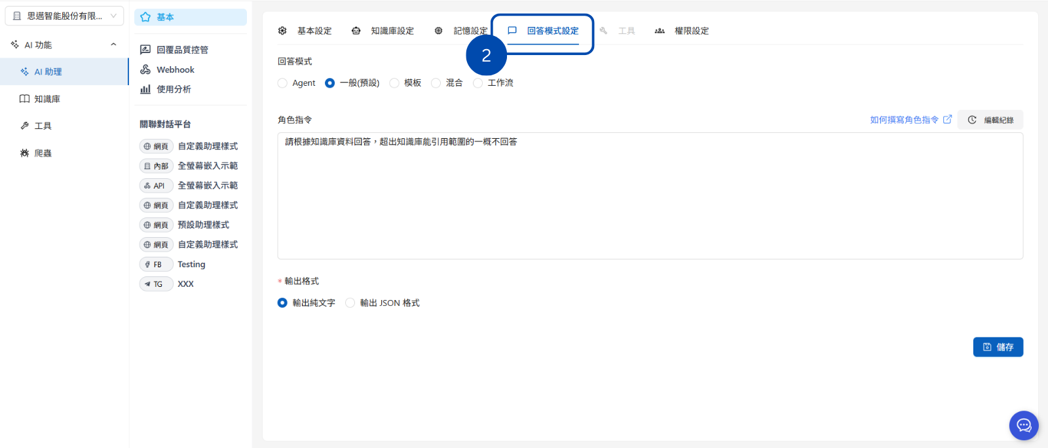The width and height of the screenshot is (1048, 448).
Task: Click the 回覆品質控管 icon
Action: click(145, 50)
